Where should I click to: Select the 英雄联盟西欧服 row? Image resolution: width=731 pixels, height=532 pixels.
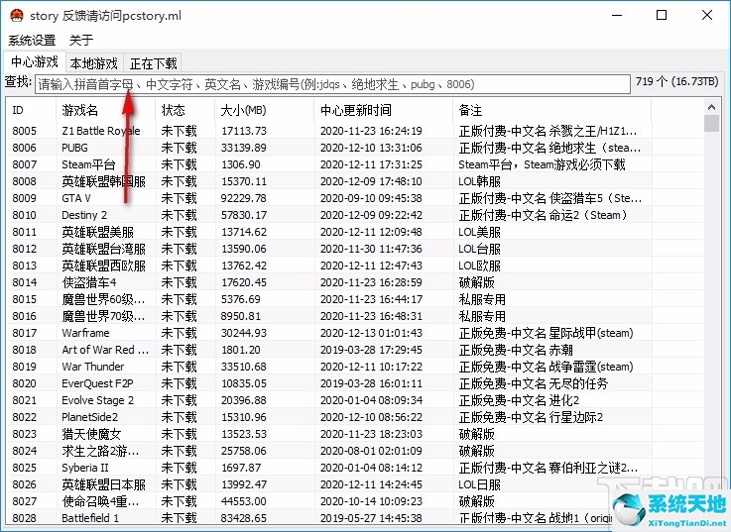click(355, 266)
